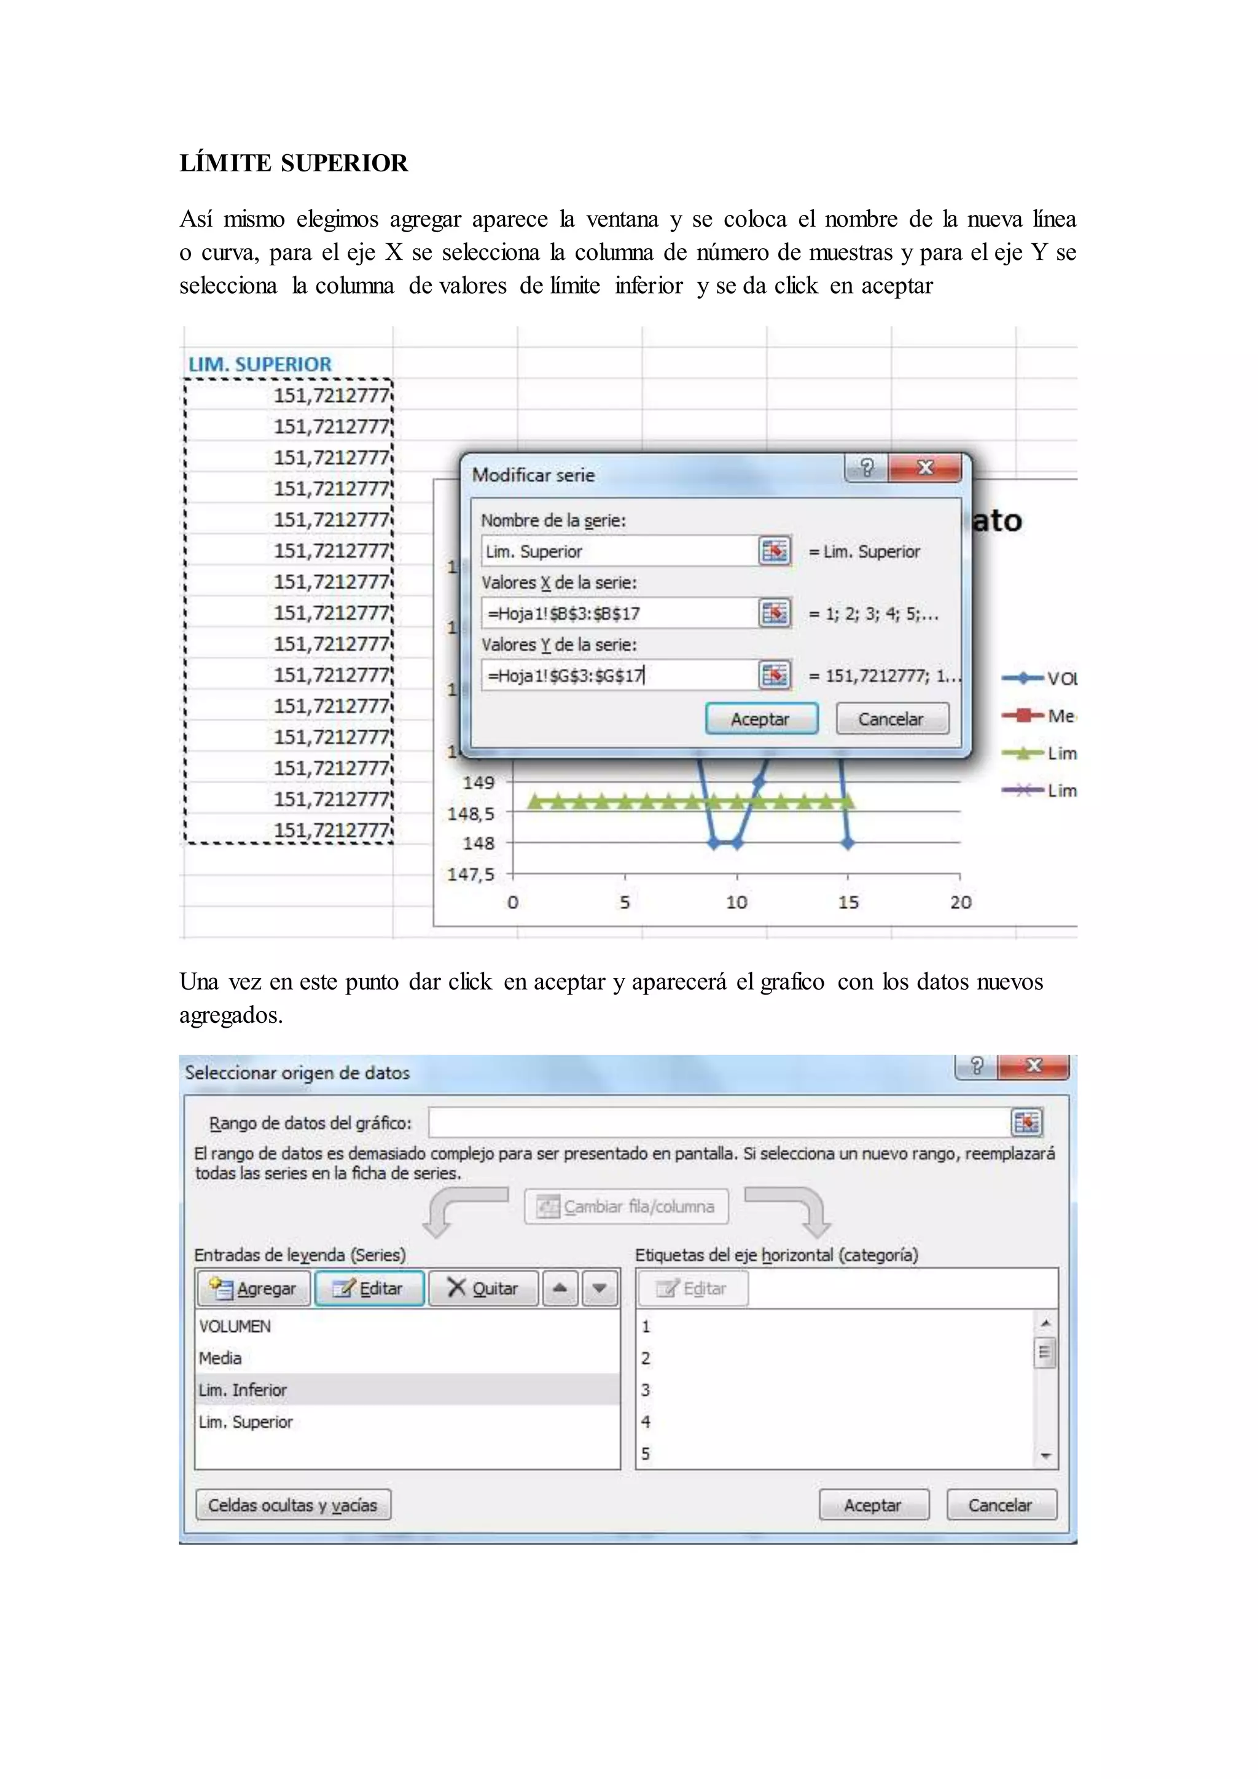Click help icon in Seleccionar origen de datos
The width and height of the screenshot is (1258, 1779).
(x=977, y=1065)
